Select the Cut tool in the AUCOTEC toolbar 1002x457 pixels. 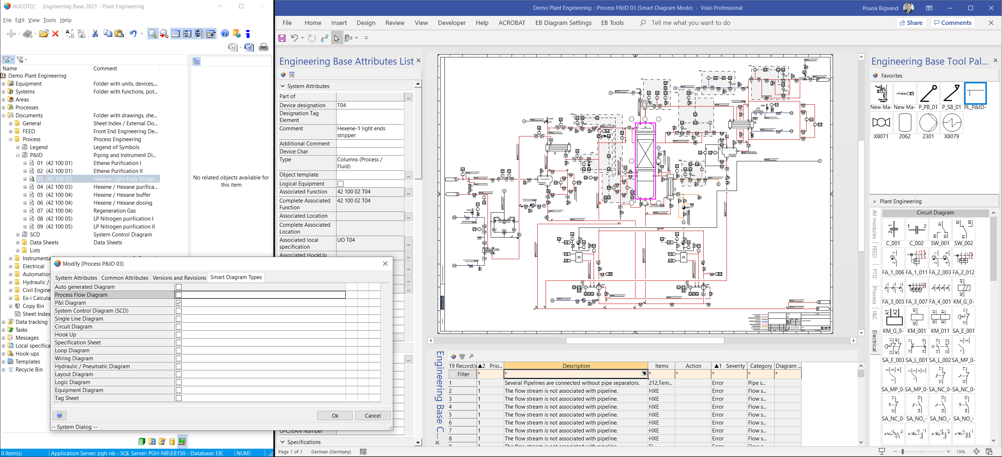(95, 34)
